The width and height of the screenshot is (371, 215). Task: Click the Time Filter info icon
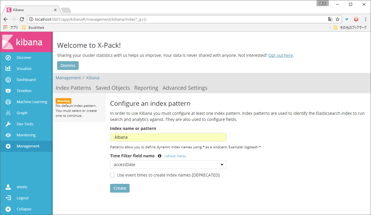[x=160, y=156]
